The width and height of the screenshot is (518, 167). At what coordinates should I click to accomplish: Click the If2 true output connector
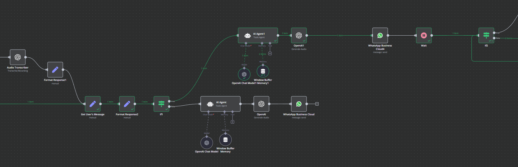pos(494,33)
